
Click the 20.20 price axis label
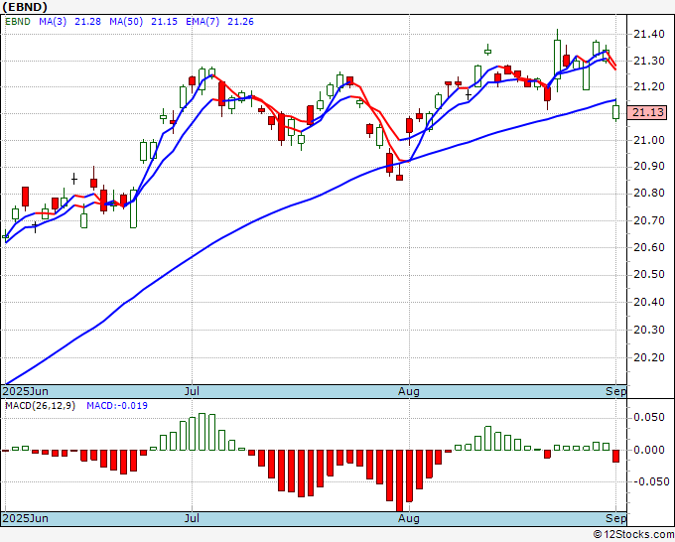point(649,357)
